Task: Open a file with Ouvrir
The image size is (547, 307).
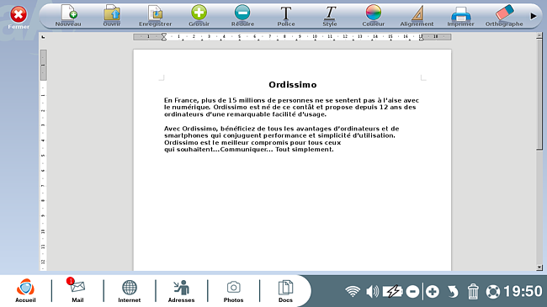Action: [112, 16]
